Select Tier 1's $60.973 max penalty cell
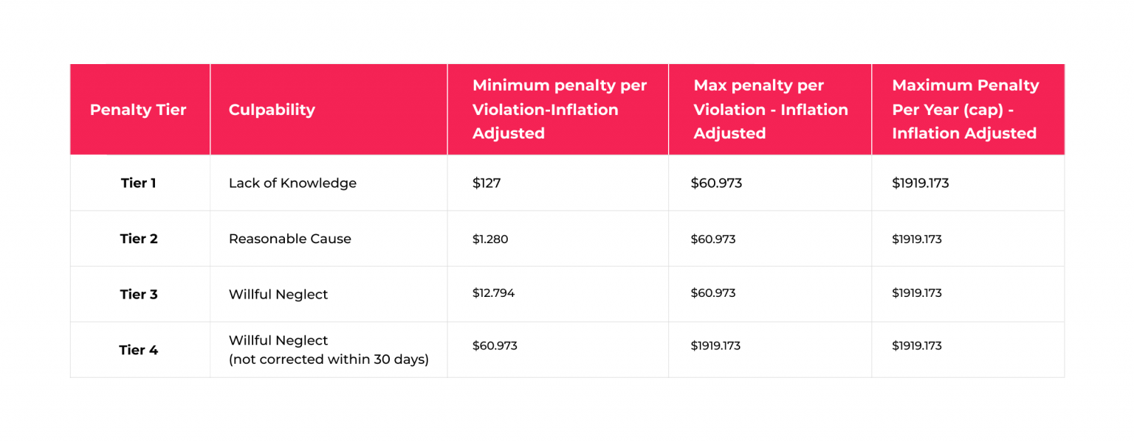Viewport: 1134px width, 442px height. click(x=716, y=183)
